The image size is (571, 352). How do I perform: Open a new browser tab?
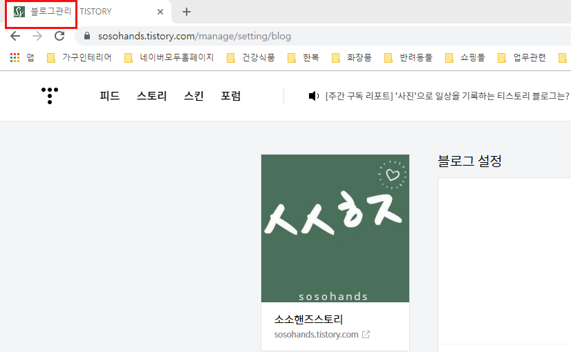(x=187, y=12)
